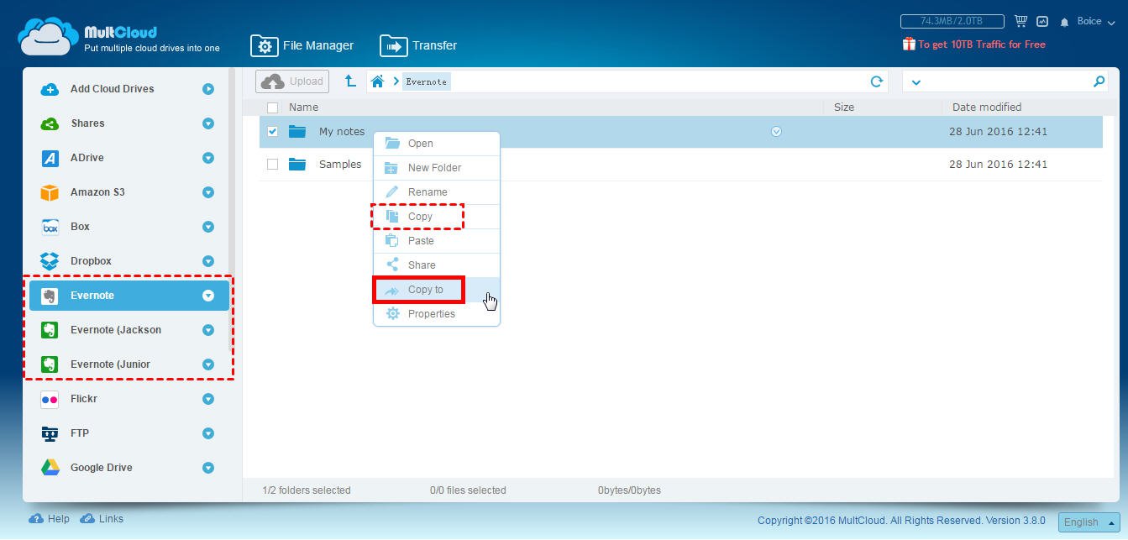Click the shopping cart icon
The width and height of the screenshot is (1128, 540).
point(1020,21)
